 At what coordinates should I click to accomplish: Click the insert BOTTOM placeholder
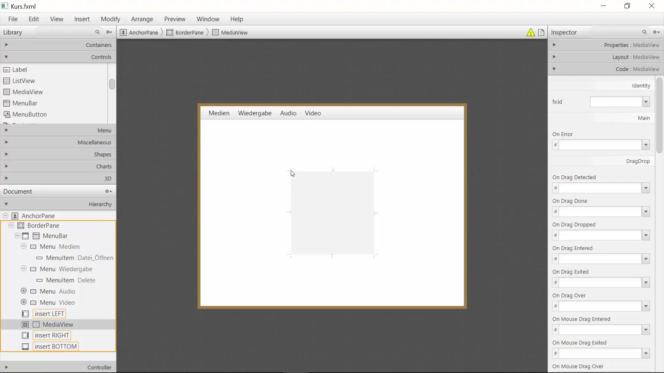tap(56, 346)
